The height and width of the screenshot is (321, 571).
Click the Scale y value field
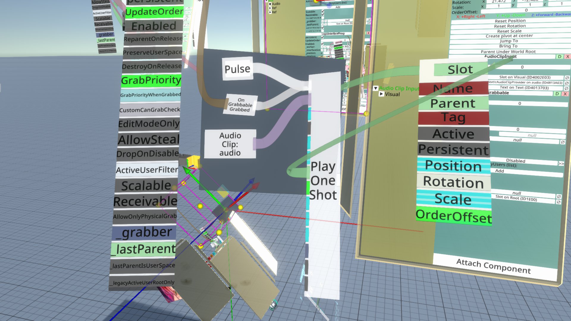coord(530,5)
